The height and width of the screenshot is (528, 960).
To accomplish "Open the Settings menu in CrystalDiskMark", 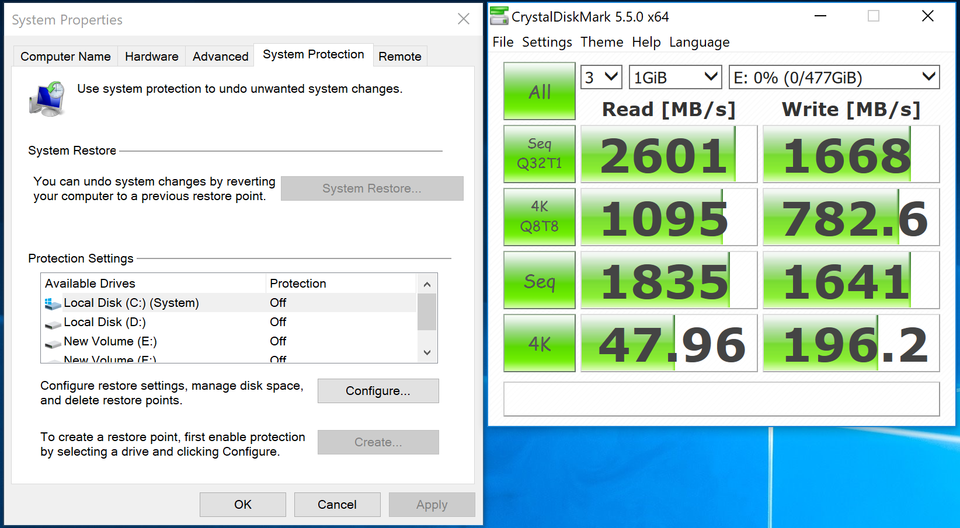I will (x=547, y=42).
